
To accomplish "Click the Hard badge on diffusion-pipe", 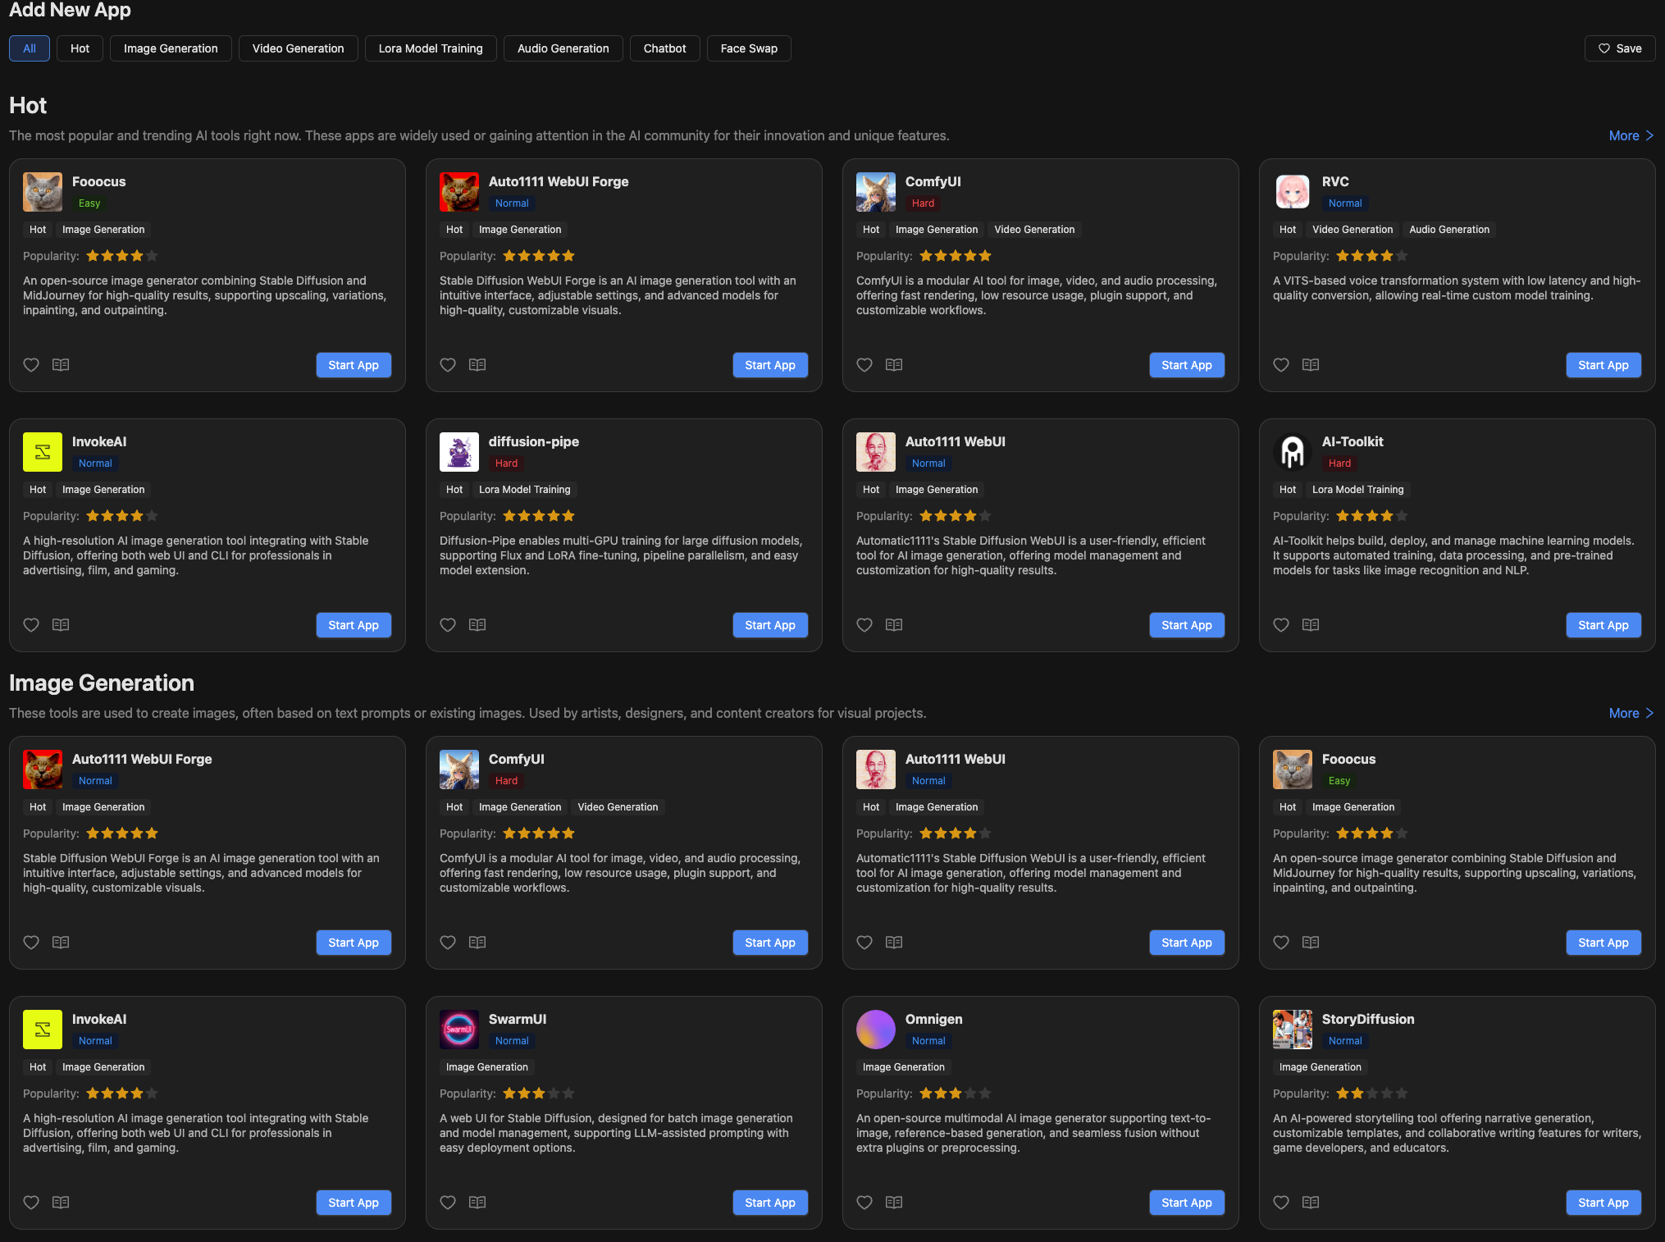I will click(506, 463).
